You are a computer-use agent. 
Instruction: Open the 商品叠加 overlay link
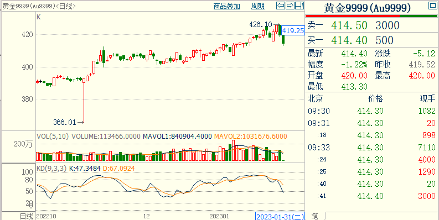click(x=227, y=6)
